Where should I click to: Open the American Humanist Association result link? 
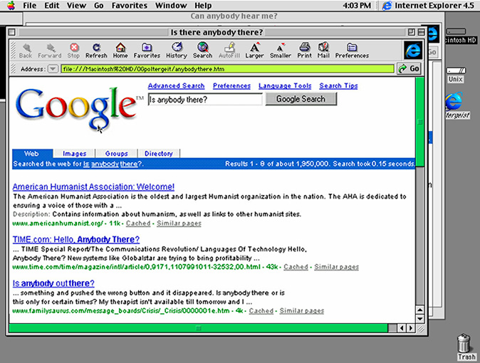tap(93, 186)
